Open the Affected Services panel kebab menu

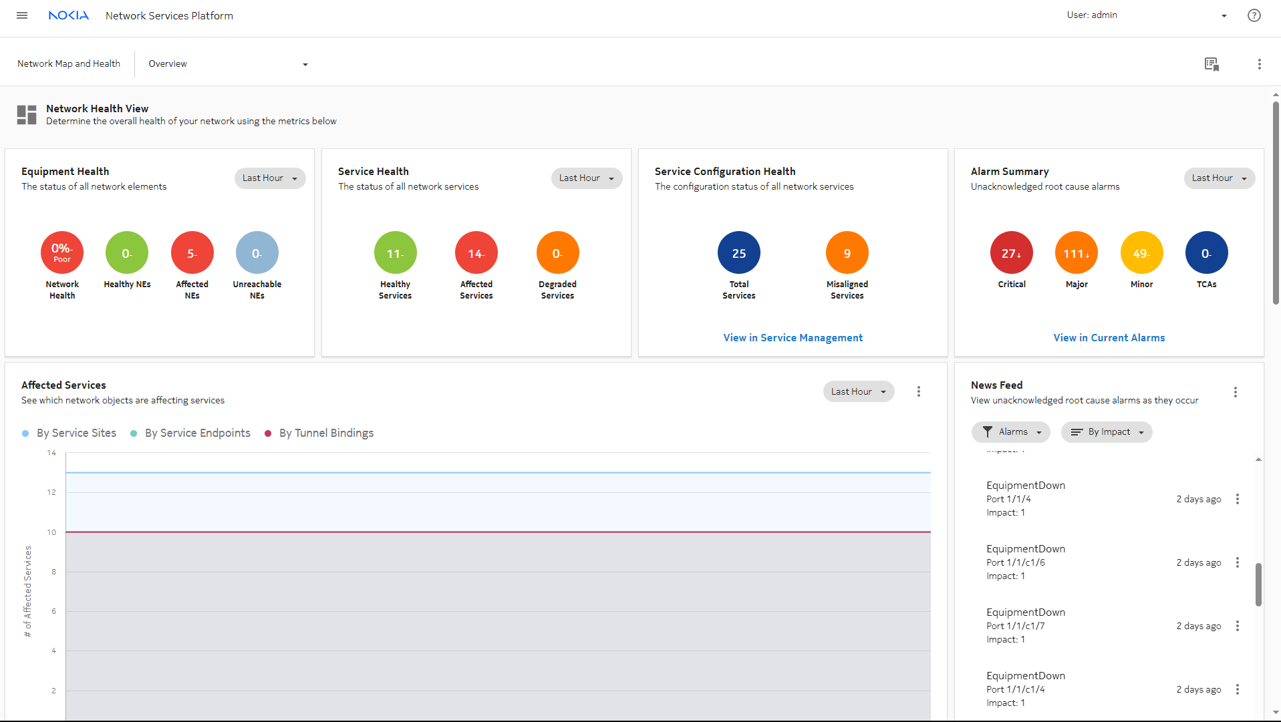[x=919, y=392]
